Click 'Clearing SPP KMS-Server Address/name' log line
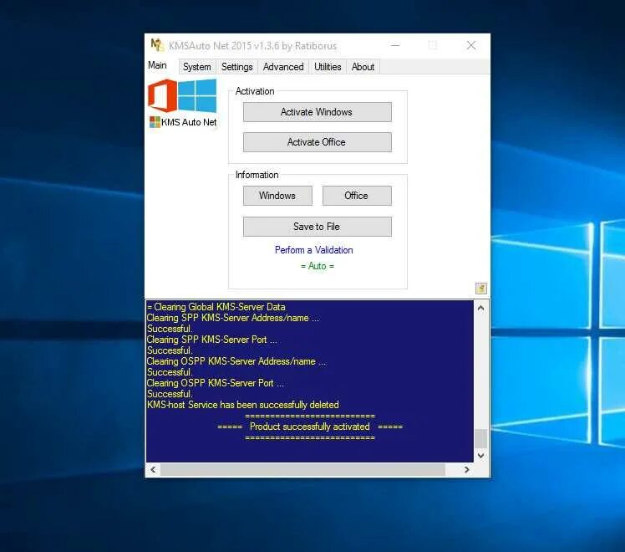Viewport: 625px width, 552px height. (233, 318)
